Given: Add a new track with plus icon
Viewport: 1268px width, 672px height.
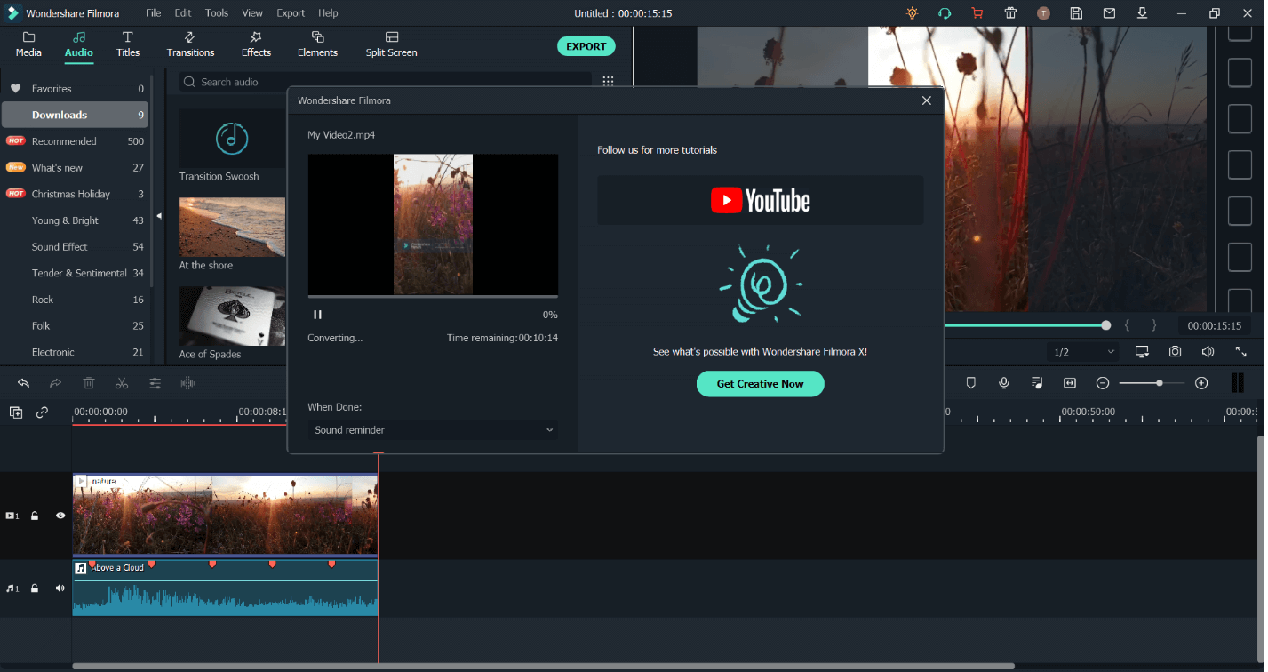Looking at the screenshot, I should pos(16,412).
